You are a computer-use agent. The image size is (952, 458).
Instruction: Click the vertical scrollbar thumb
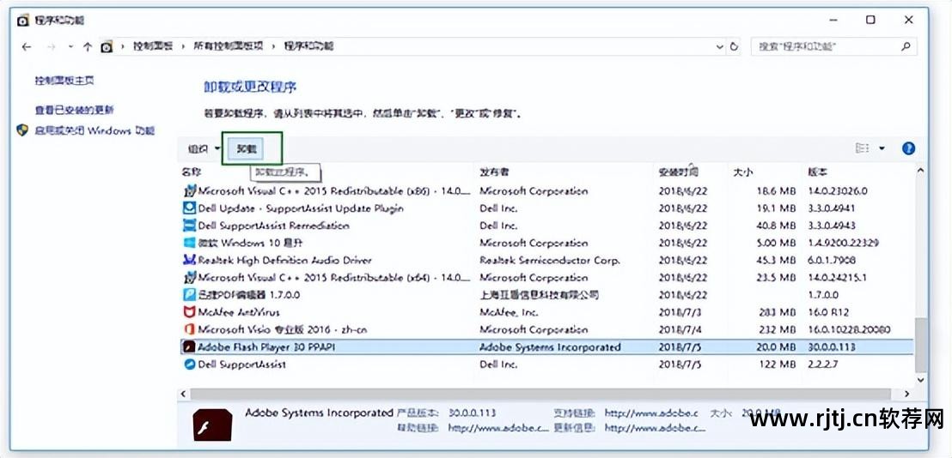921,344
